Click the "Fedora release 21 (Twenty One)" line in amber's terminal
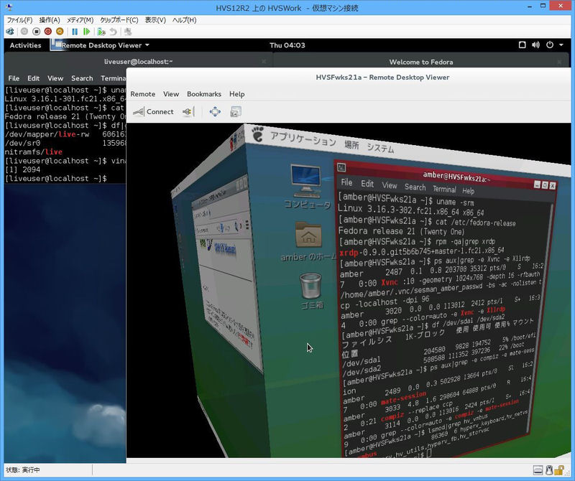The width and height of the screenshot is (575, 481). [x=401, y=231]
